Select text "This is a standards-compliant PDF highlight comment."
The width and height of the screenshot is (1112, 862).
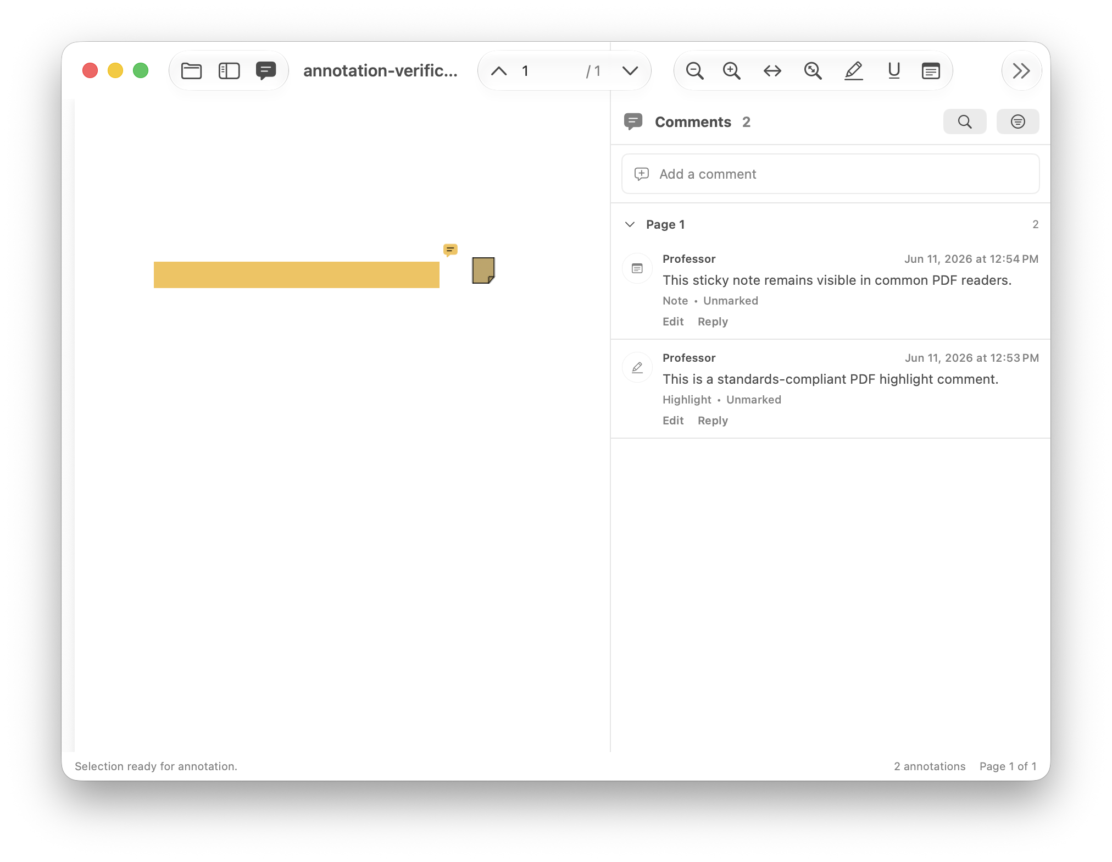pos(830,379)
